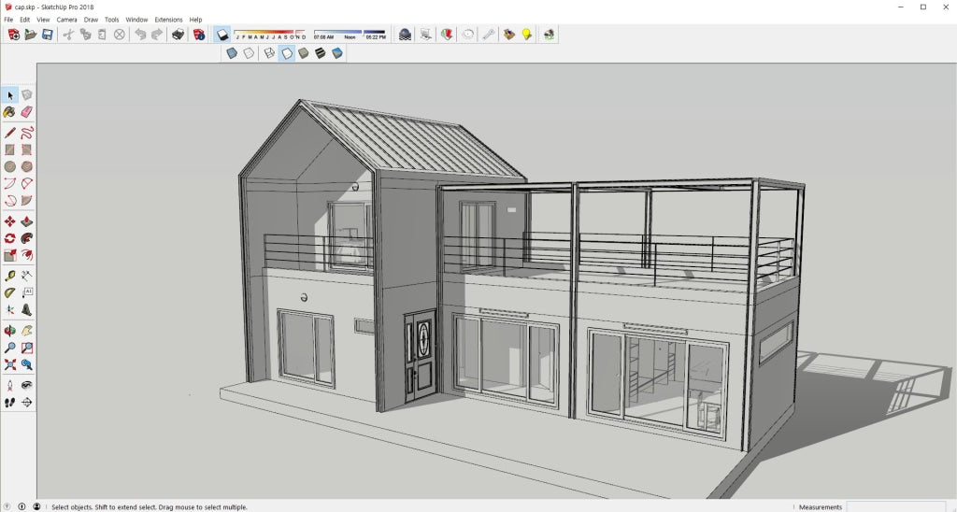
Task: Toggle Back Edges style
Action: [x=249, y=53]
